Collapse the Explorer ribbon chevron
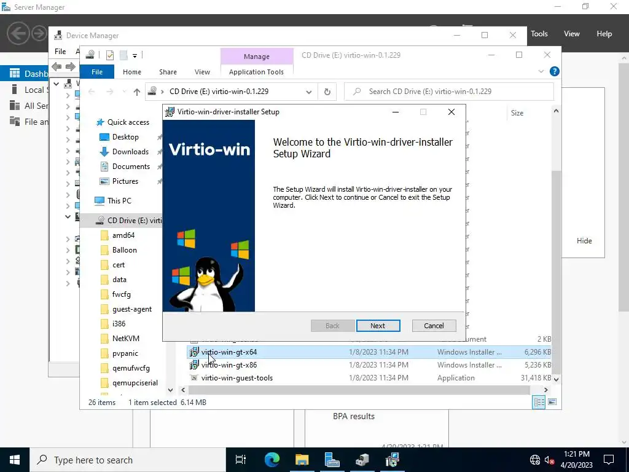 541,71
